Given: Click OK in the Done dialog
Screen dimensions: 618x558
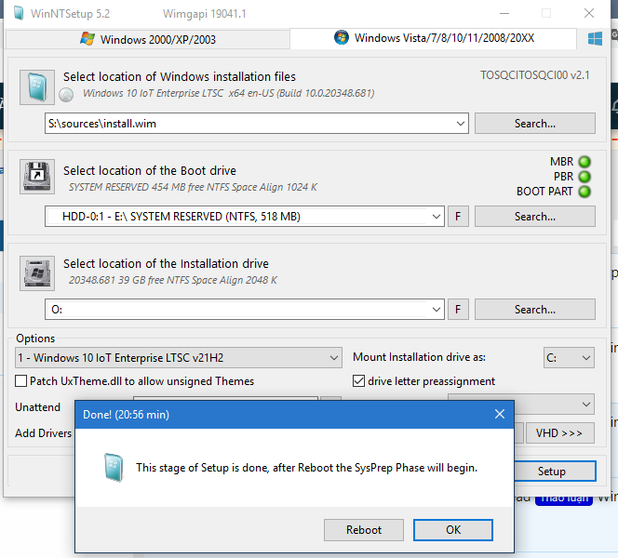Looking at the screenshot, I should click(x=453, y=530).
